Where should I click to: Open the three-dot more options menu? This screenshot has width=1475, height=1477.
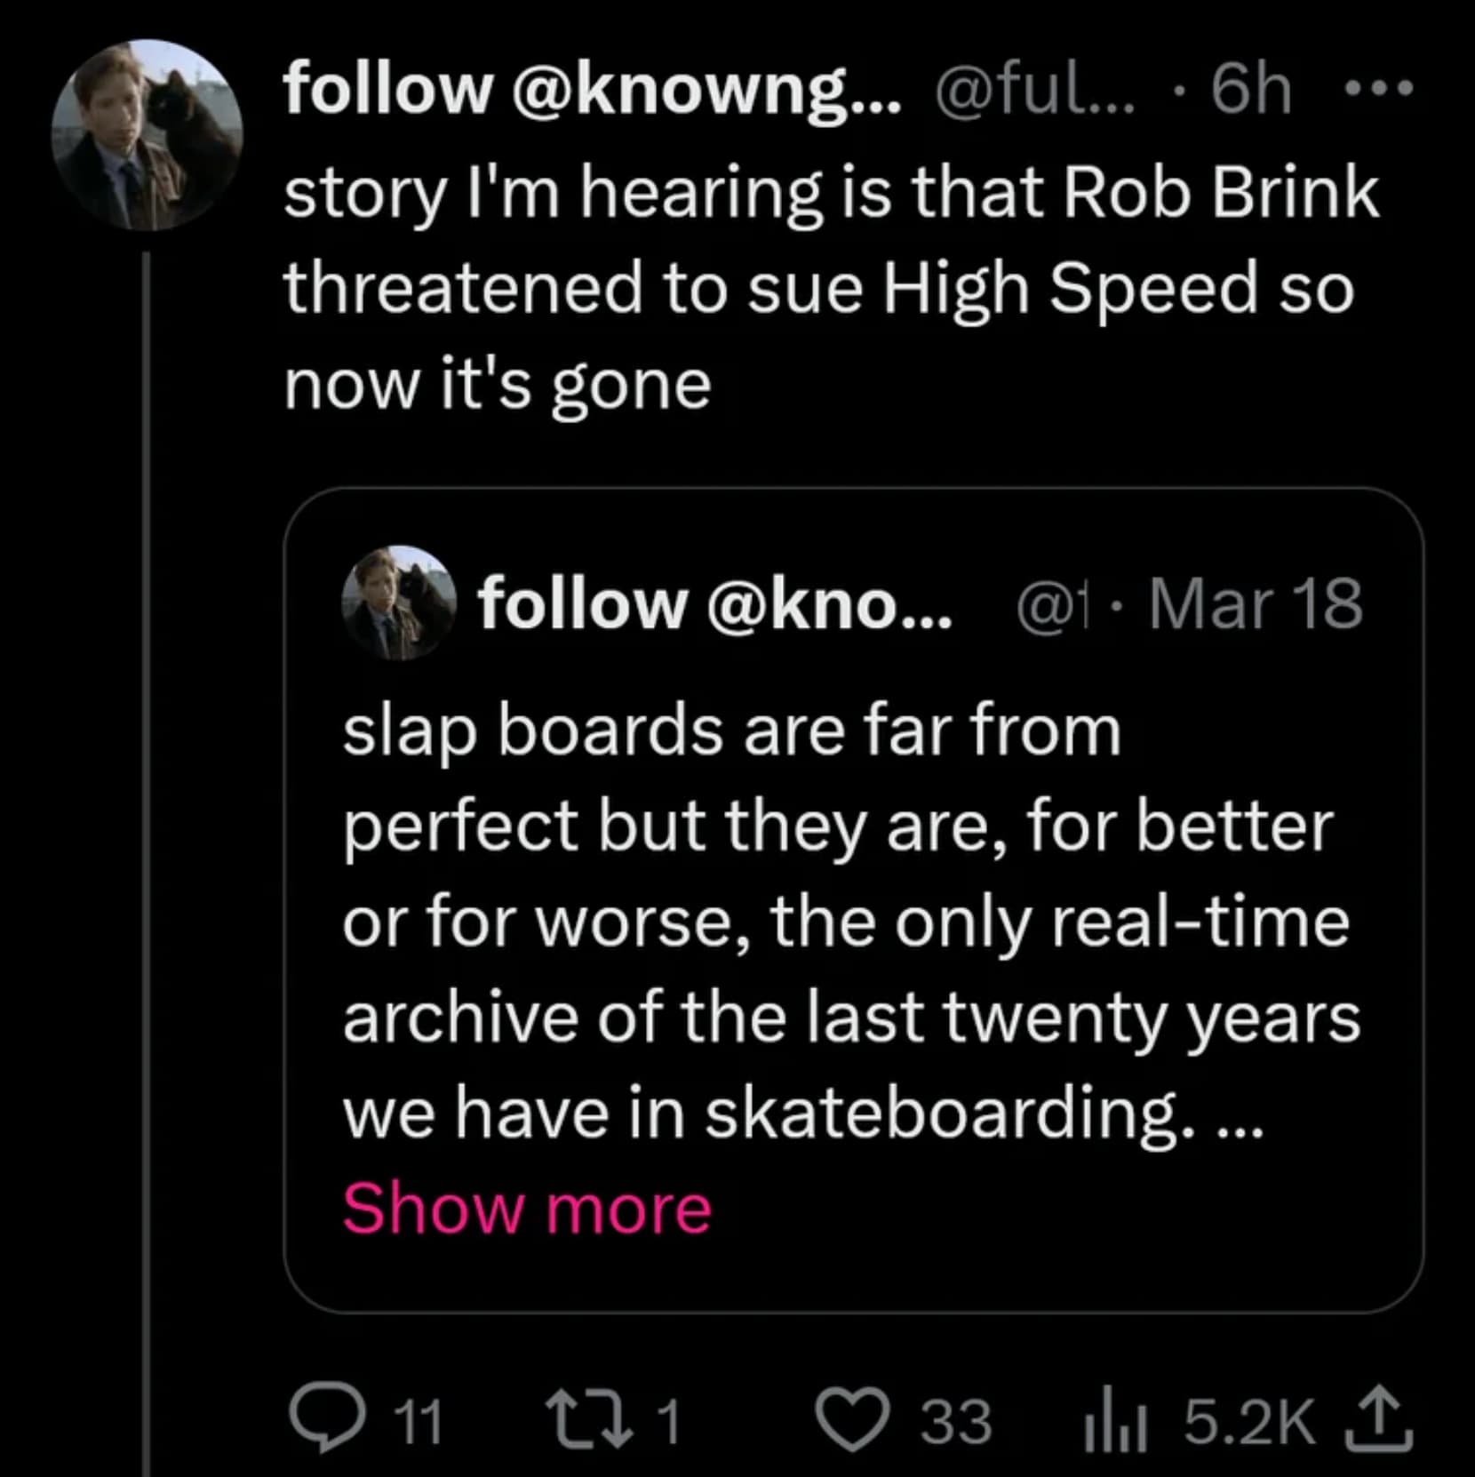tap(1379, 89)
